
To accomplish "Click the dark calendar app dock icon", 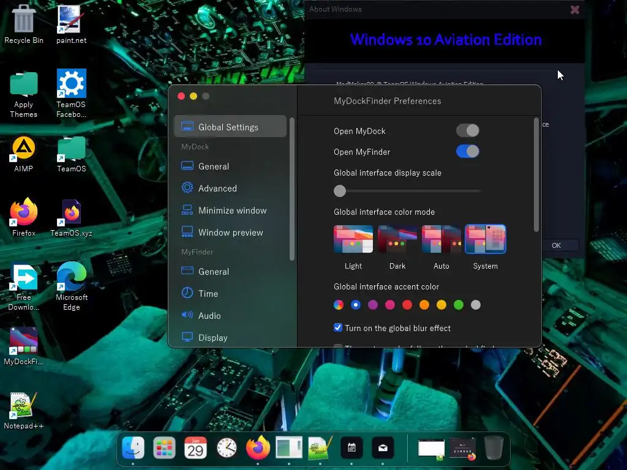I will pos(351,447).
